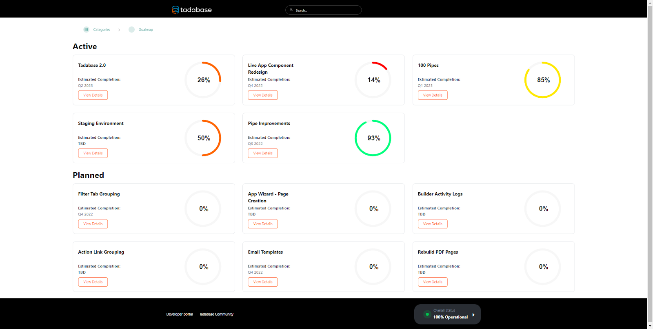Open the Tadabase Community footer link
Image resolution: width=653 pixels, height=329 pixels.
[216, 314]
